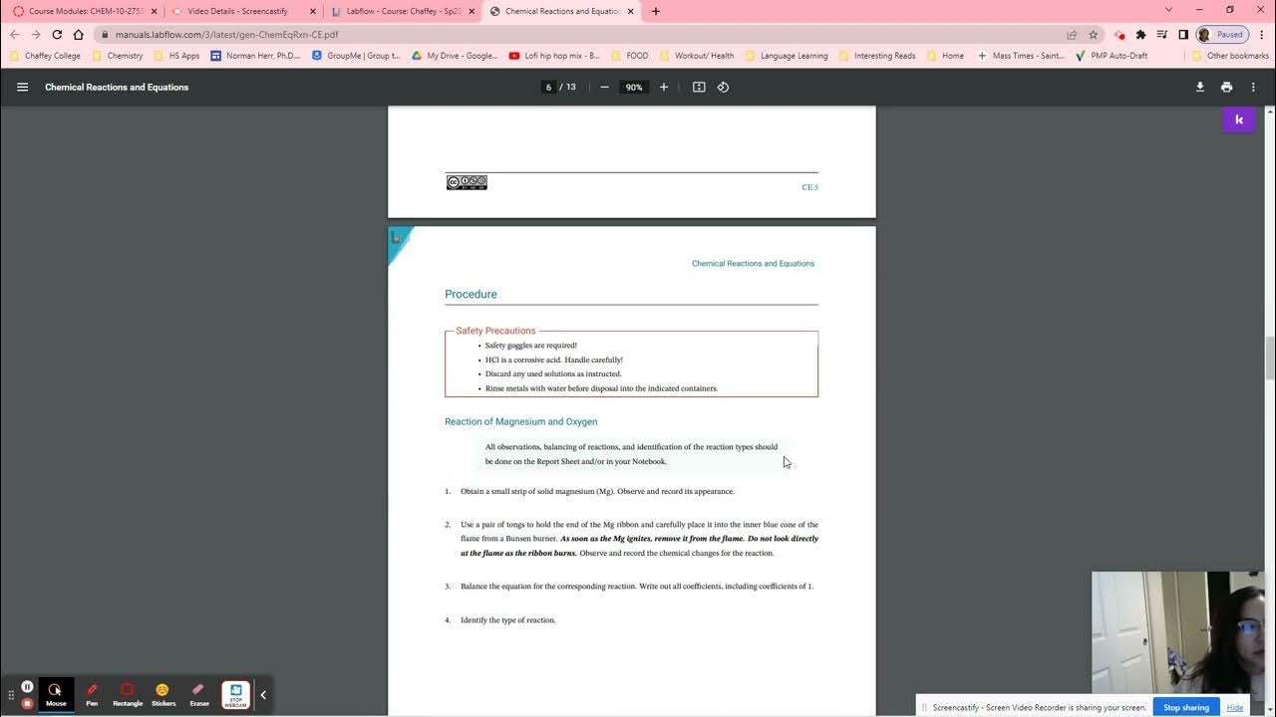Open the Chaffey College bookmark folder
The width and height of the screenshot is (1276, 717).
45,56
